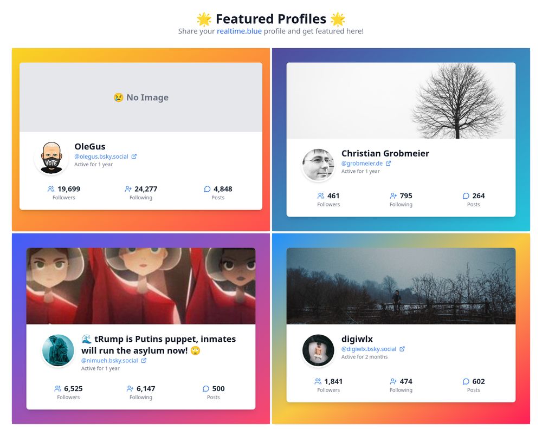Click the followers icon on OleGus card
542x436 pixels.
point(50,189)
